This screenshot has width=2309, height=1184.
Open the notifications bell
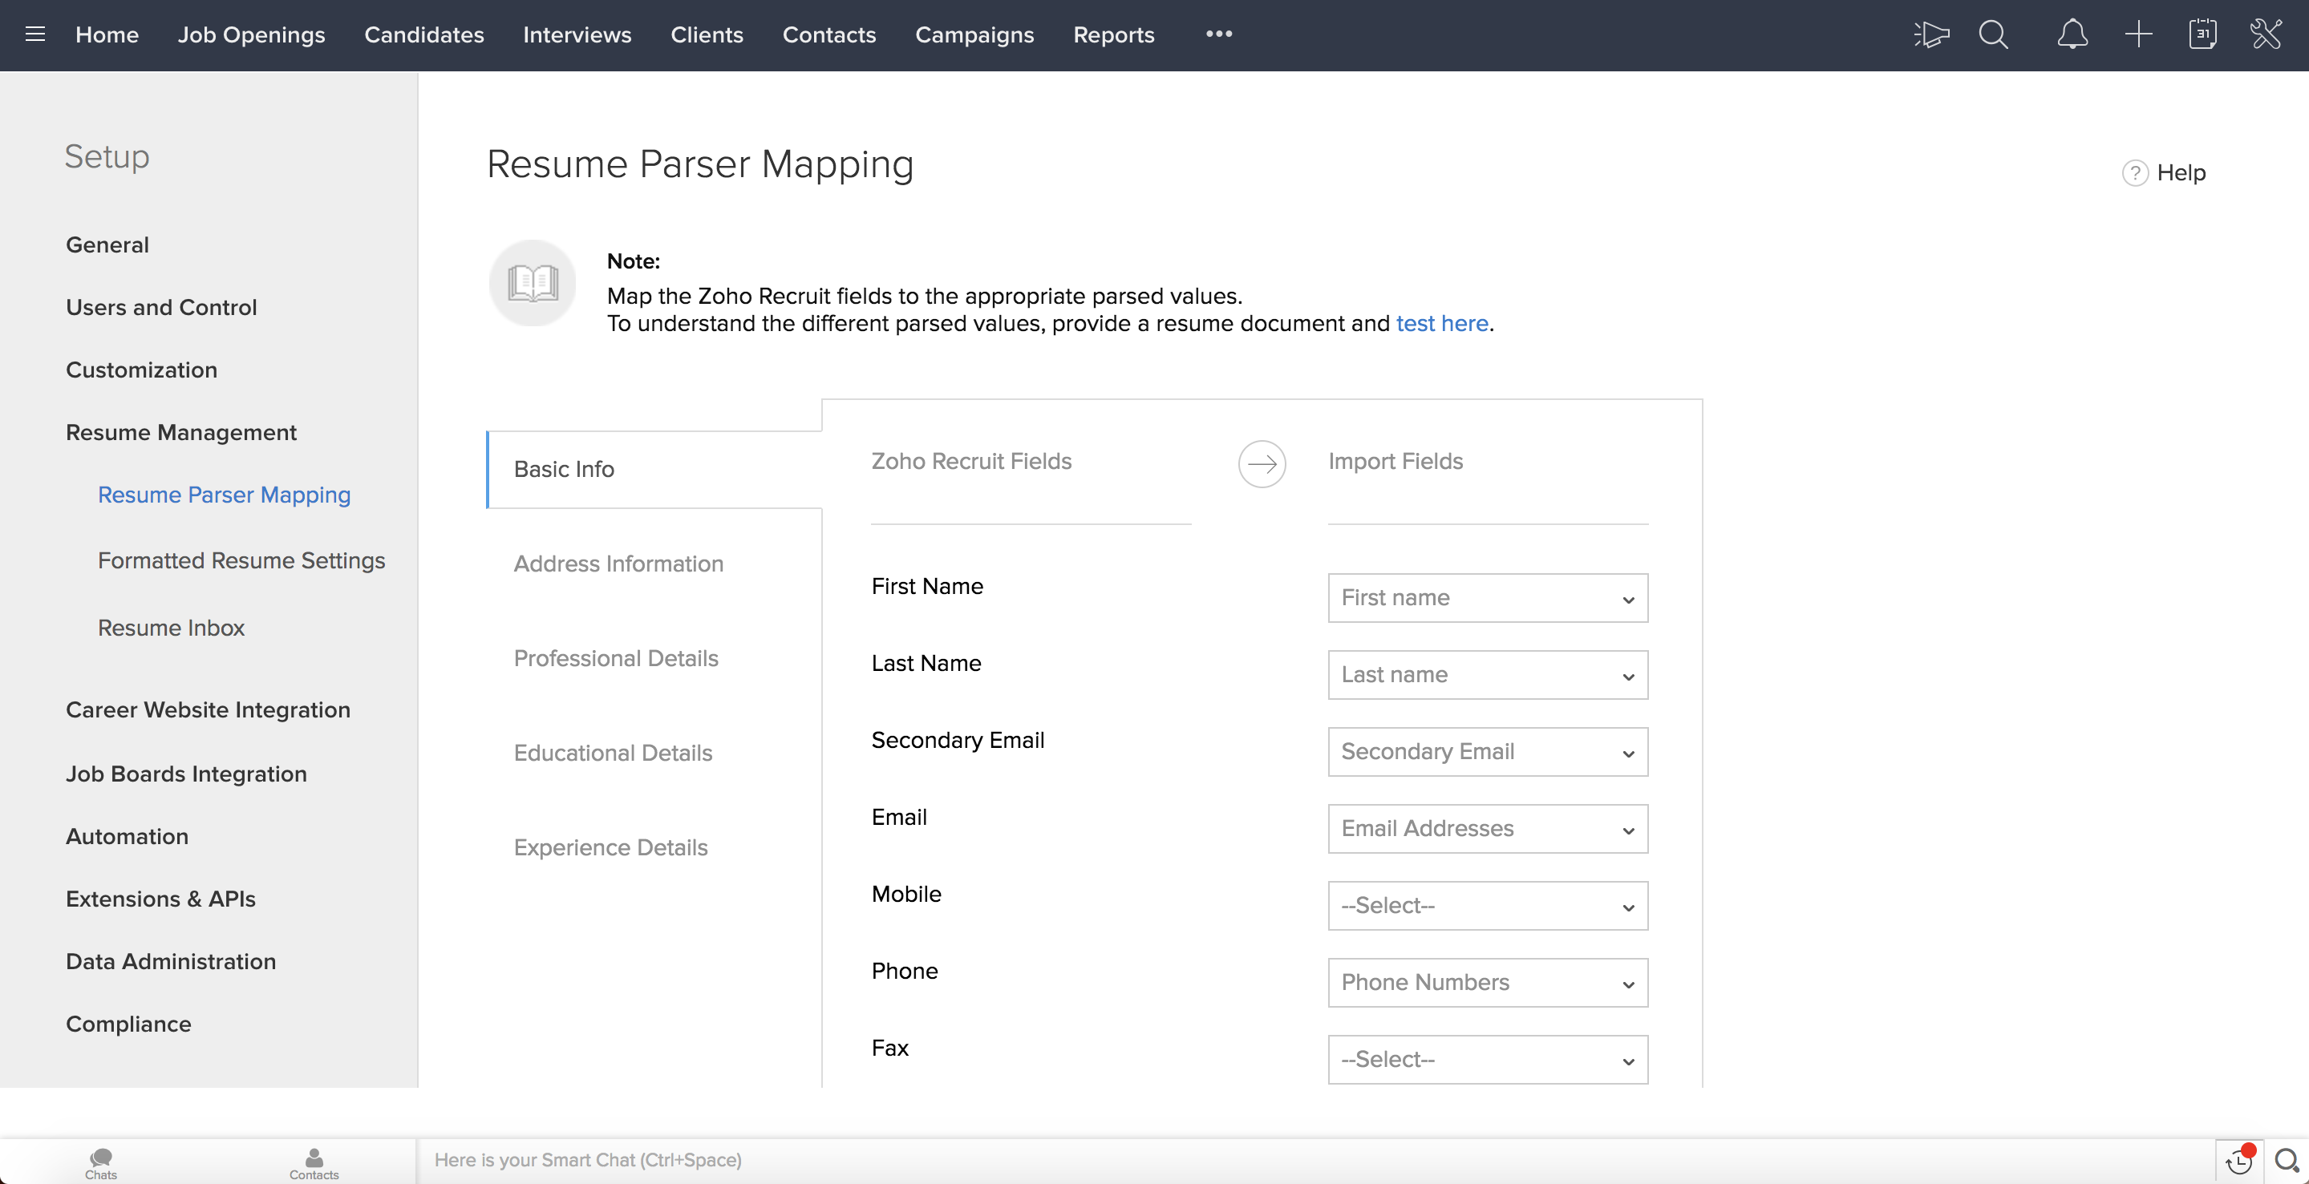pos(2072,34)
